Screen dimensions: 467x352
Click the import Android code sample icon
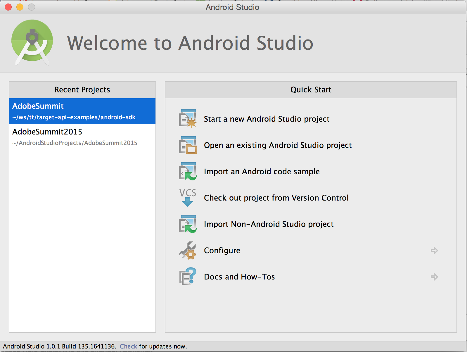tap(188, 171)
